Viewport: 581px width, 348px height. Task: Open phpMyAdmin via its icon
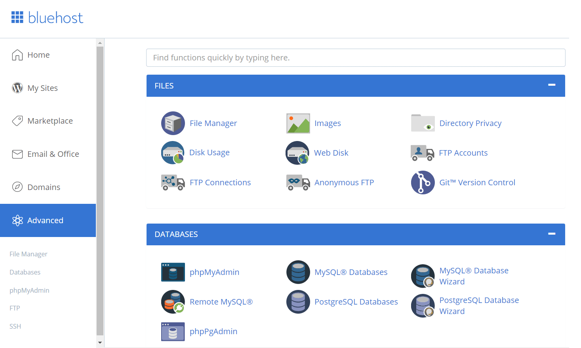173,272
